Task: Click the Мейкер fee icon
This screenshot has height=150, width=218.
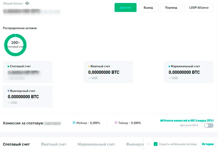Action: pos(74,123)
